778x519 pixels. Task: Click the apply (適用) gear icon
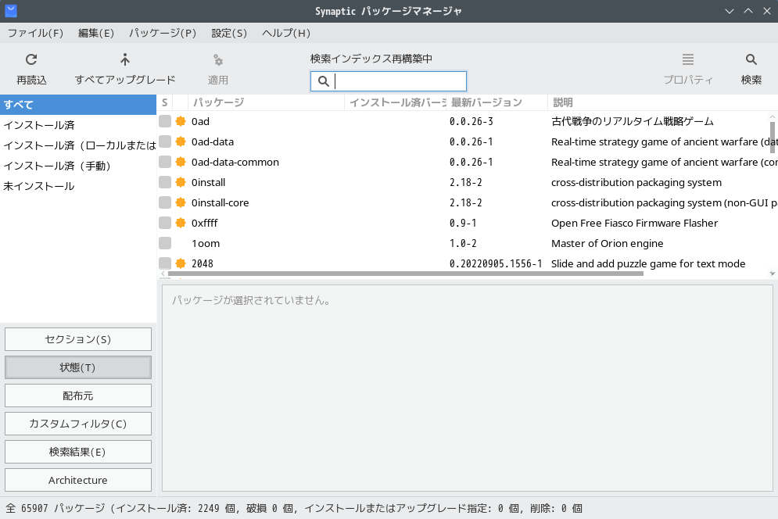pos(218,59)
